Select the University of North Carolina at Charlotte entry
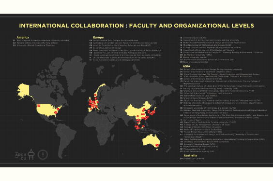The height and width of the screenshot is (181, 273). 34,45
